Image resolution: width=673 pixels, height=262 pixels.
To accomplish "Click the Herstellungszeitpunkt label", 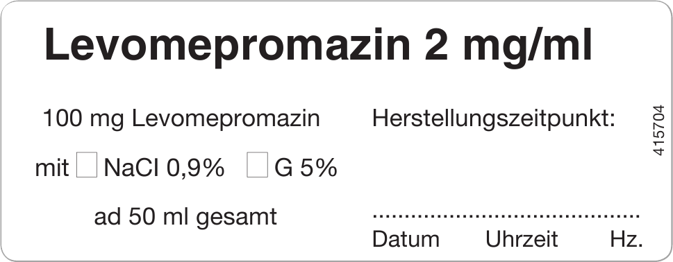I will click(494, 119).
